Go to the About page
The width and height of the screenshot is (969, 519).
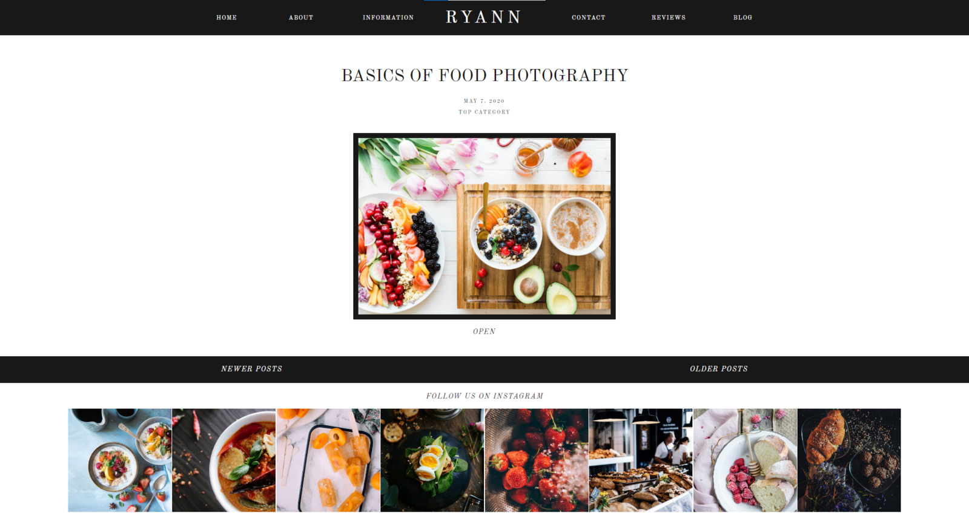301,18
